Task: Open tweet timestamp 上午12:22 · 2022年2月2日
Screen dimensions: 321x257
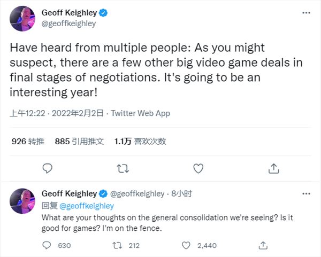Action: 57,113
